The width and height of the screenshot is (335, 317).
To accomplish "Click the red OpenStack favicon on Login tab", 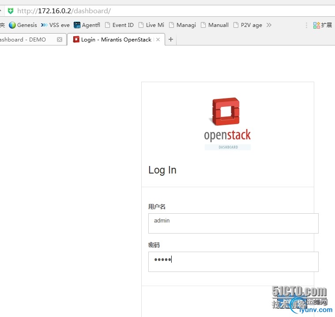I will point(76,39).
